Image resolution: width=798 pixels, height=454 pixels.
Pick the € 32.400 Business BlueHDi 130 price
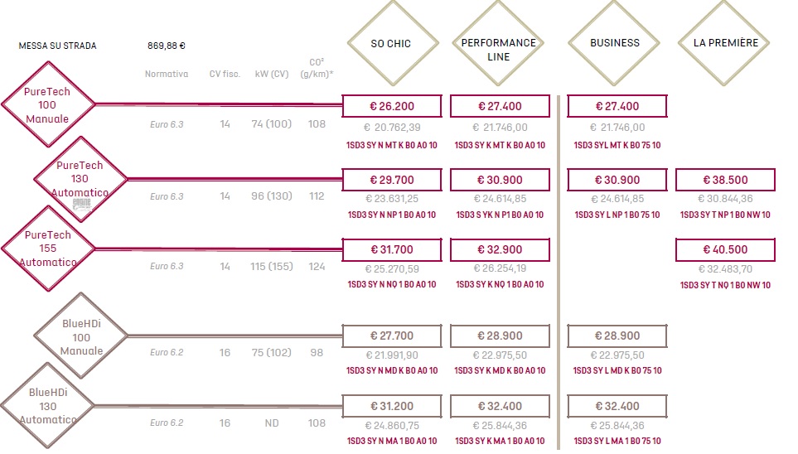point(617,406)
